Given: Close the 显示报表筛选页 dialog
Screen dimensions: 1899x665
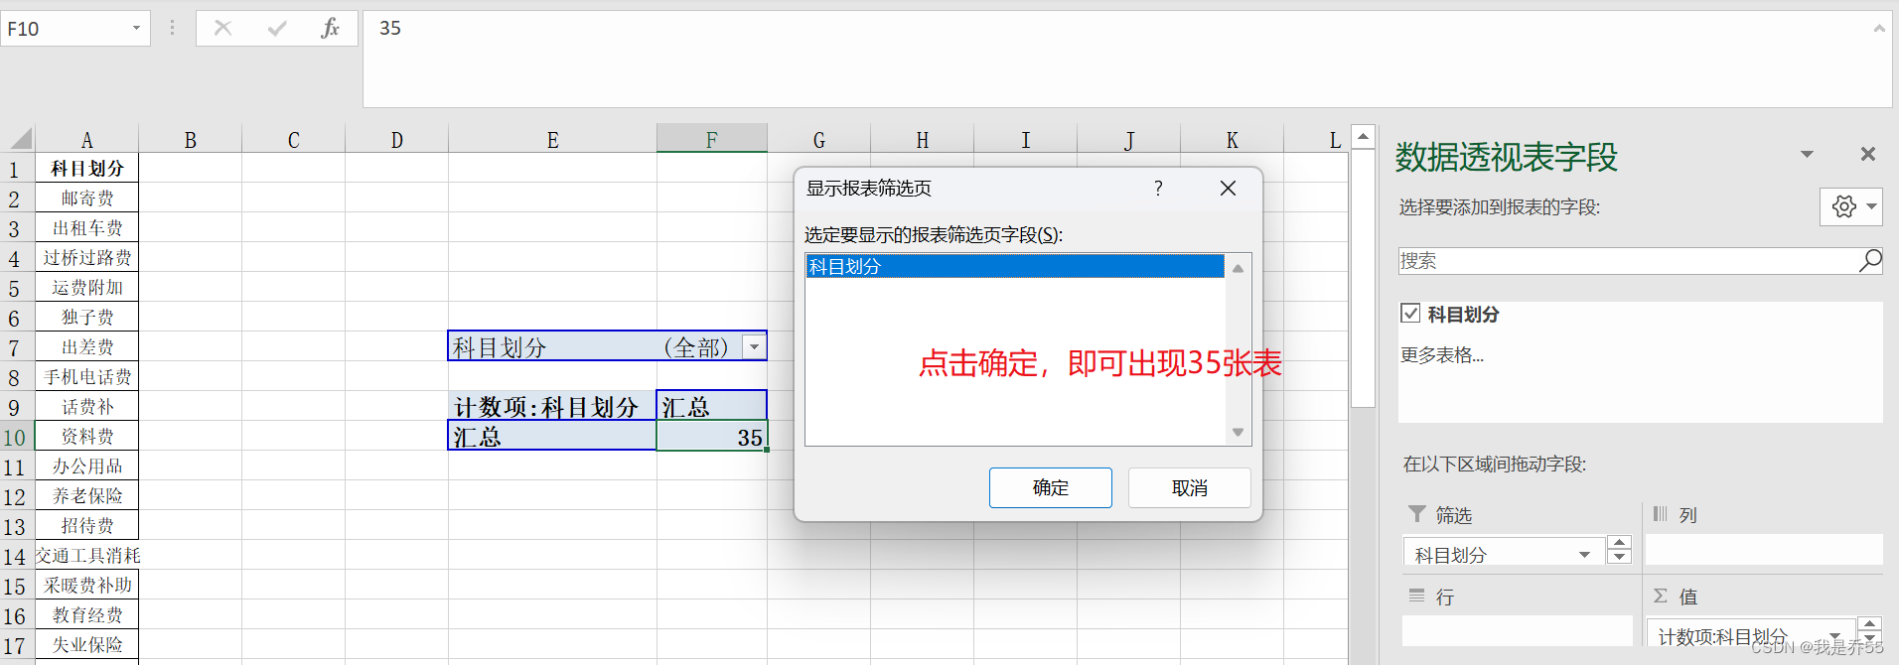Looking at the screenshot, I should pos(1228,189).
